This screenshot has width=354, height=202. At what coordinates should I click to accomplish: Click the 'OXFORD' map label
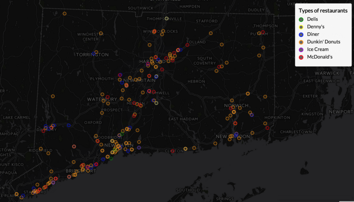[x=93, y=122]
